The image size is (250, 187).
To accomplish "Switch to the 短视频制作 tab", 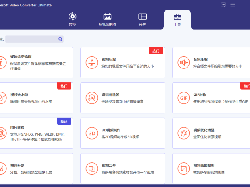I will click(107, 19).
